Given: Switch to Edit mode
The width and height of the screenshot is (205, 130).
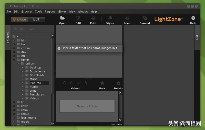Looking at the screenshot, I should pos(36,19).
